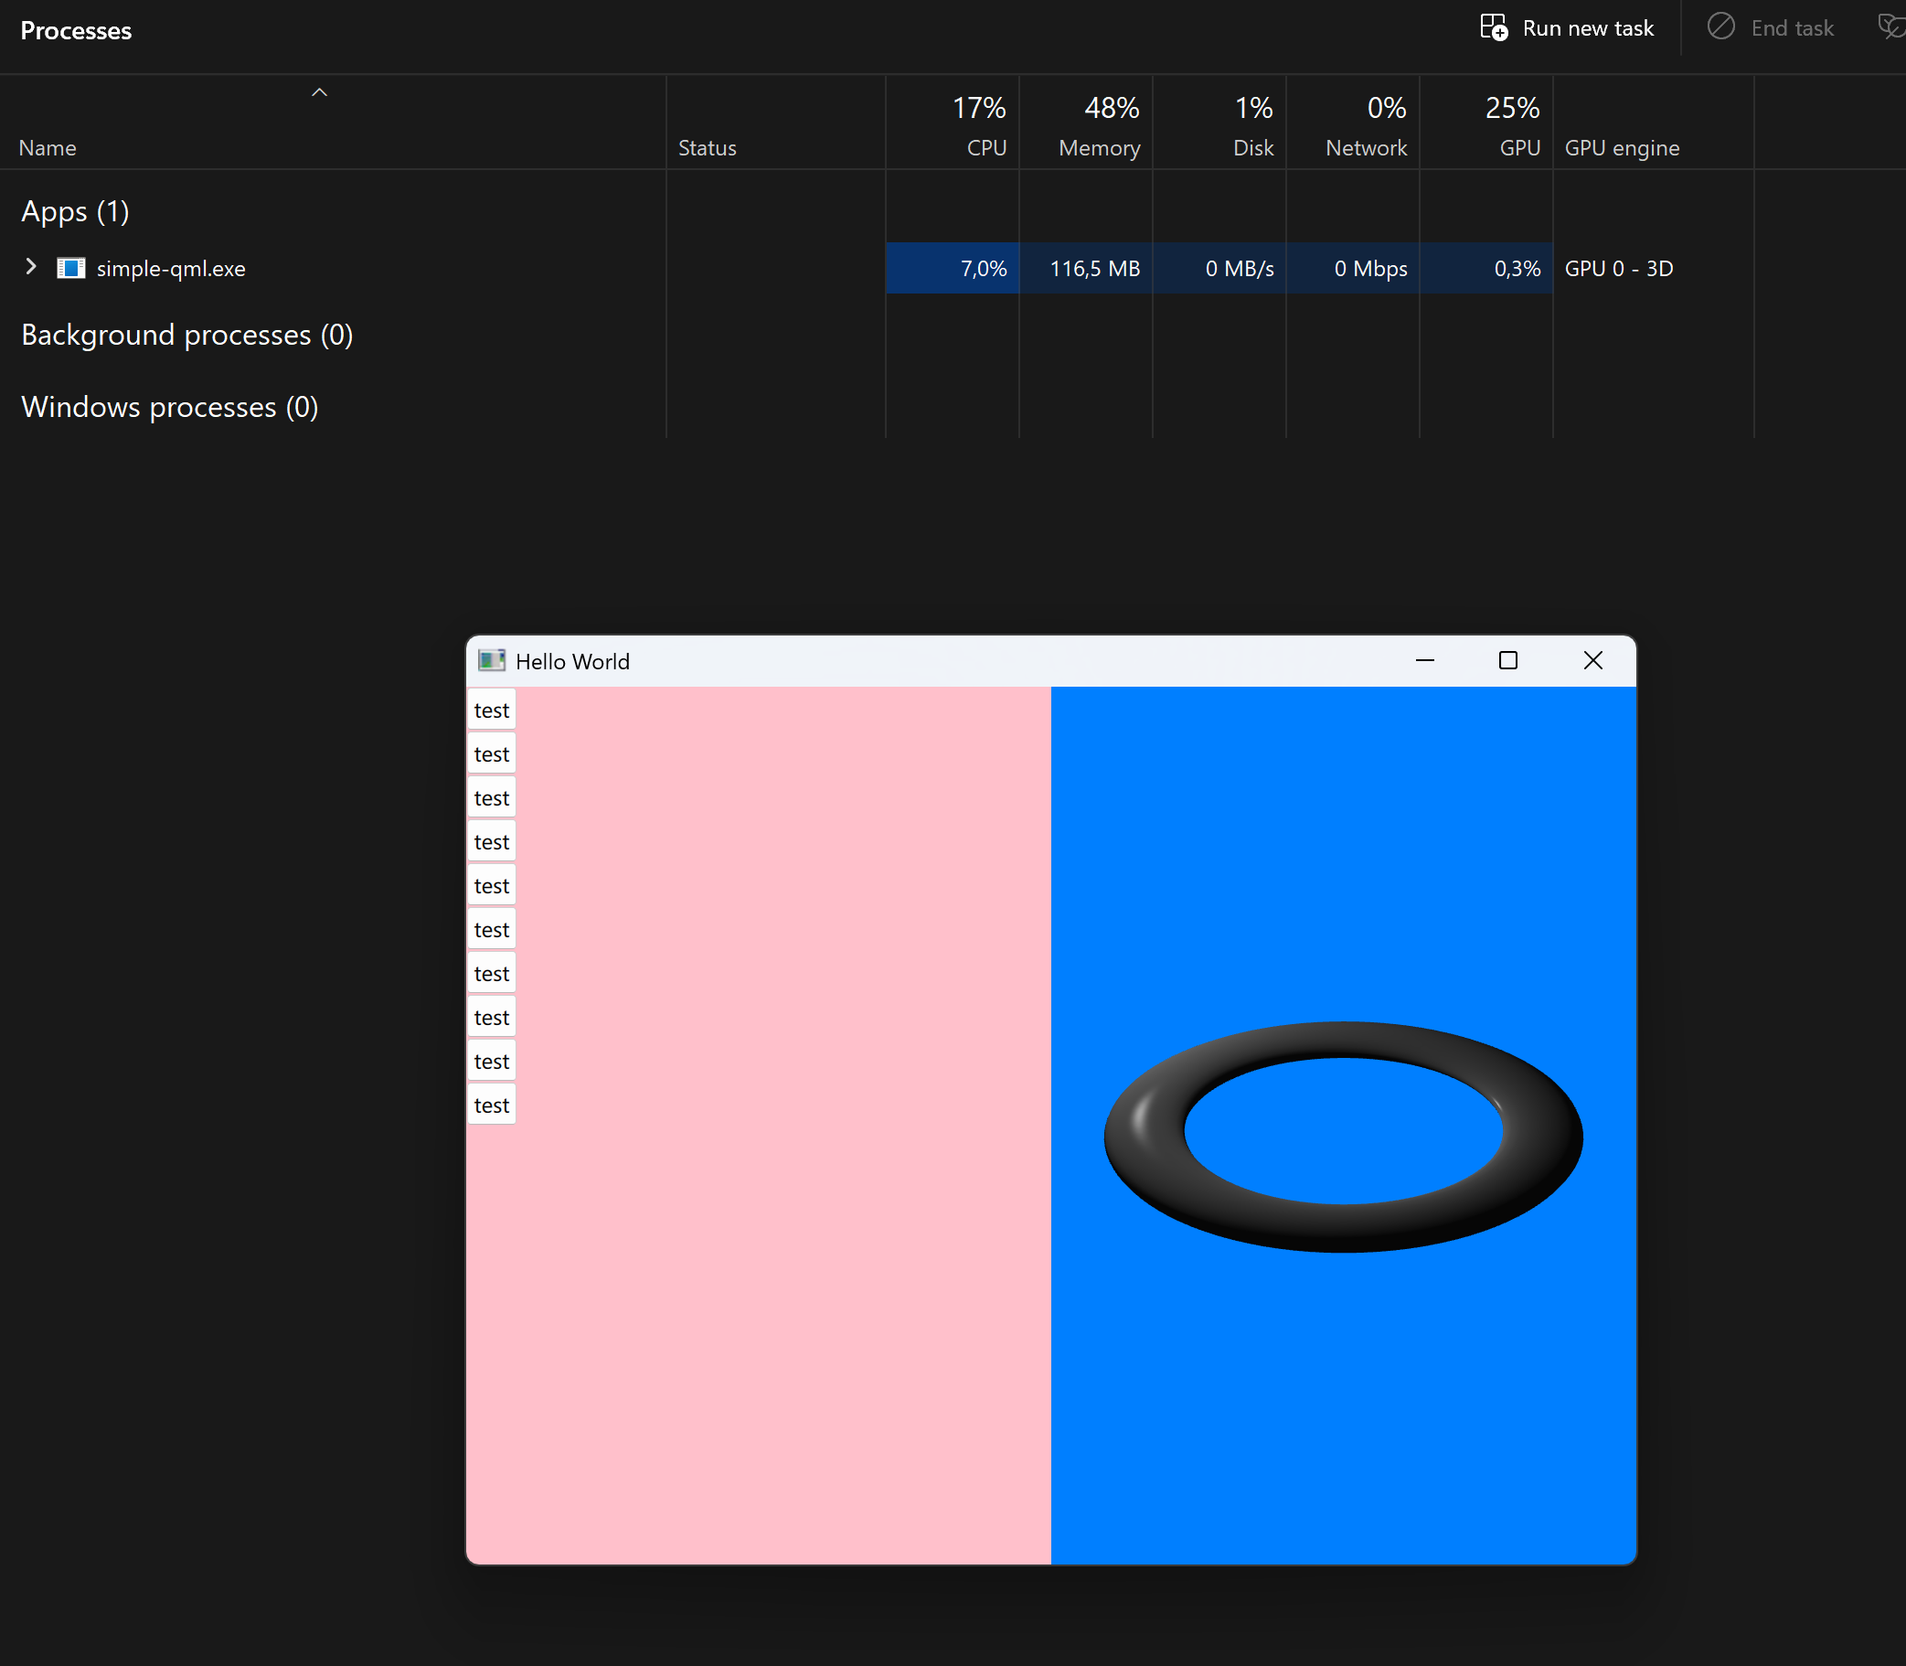Image resolution: width=1906 pixels, height=1666 pixels.
Task: Click the Background processes (0) group heading
Action: 186,335
